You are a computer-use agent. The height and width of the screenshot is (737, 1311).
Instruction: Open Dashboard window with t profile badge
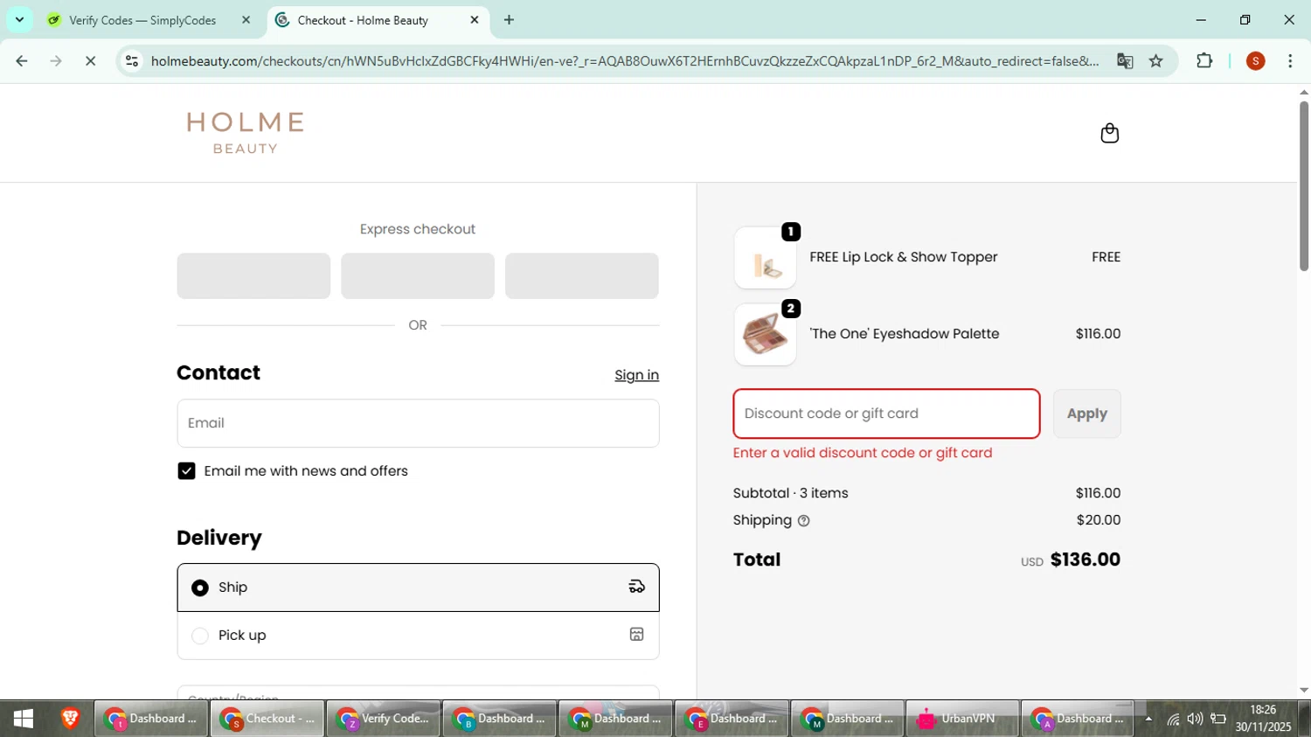click(150, 719)
